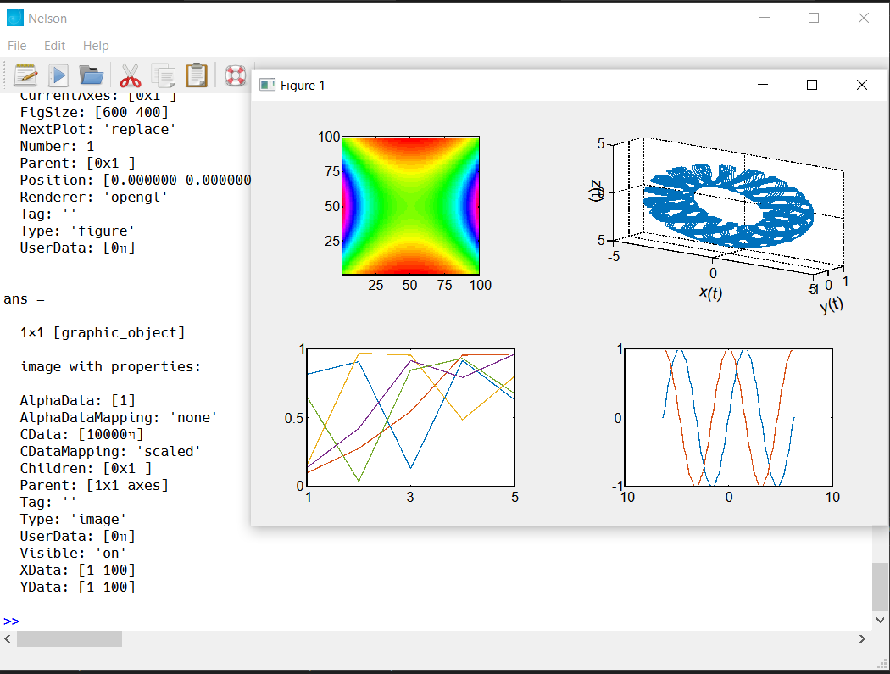Open the Edit menu
890x674 pixels.
point(54,46)
